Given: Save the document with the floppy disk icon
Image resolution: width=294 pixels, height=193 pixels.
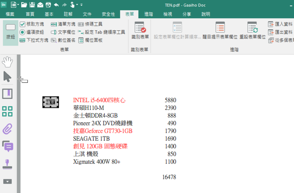Looking at the screenshot, I should pos(32,5).
